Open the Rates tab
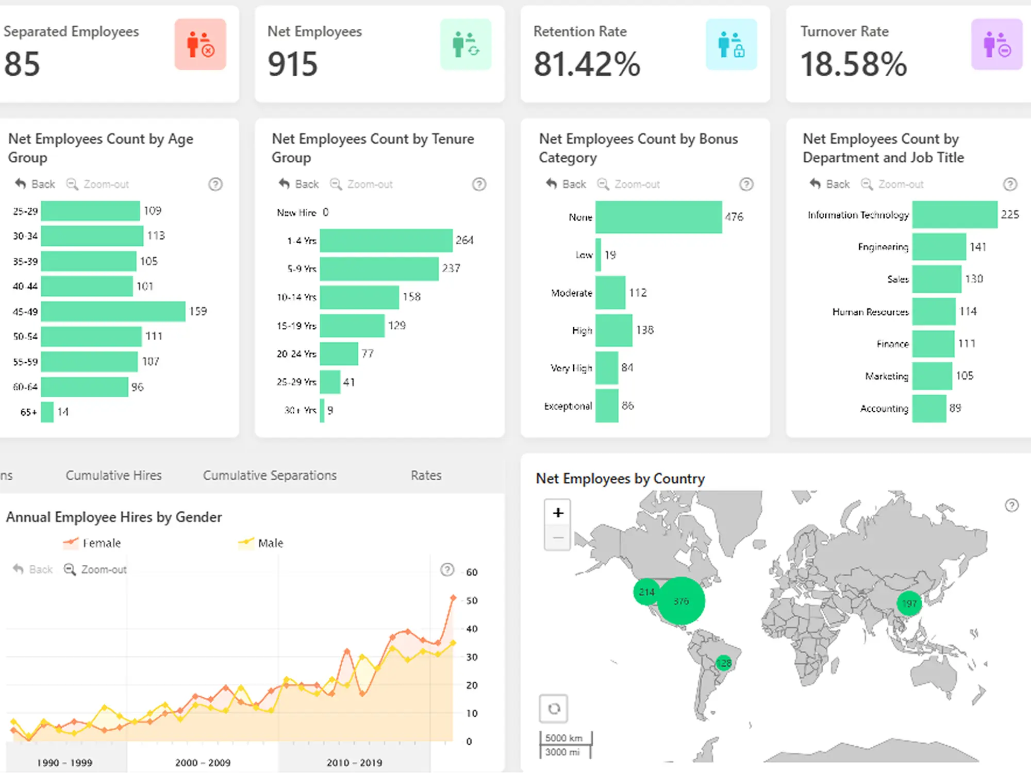The height and width of the screenshot is (773, 1031). 426,475
